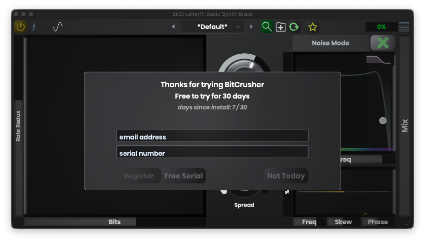
Task: Click the sine waveform icon
Action: 58,27
